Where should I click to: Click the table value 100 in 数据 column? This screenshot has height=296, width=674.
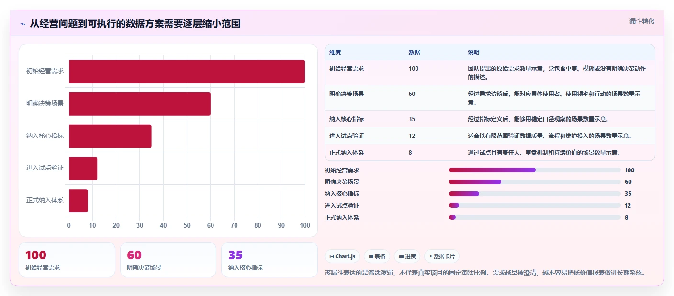pyautogui.click(x=414, y=69)
